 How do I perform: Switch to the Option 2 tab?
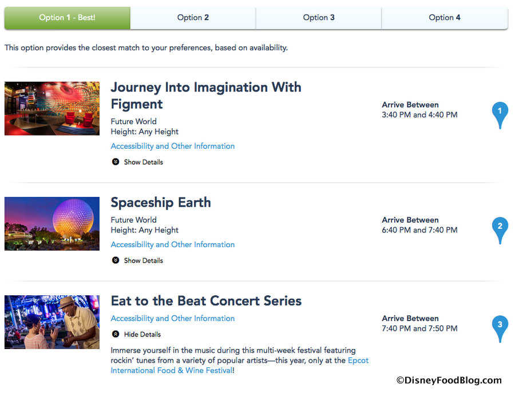point(193,18)
